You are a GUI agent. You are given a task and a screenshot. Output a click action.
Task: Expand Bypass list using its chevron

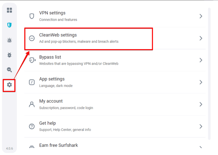201,60
